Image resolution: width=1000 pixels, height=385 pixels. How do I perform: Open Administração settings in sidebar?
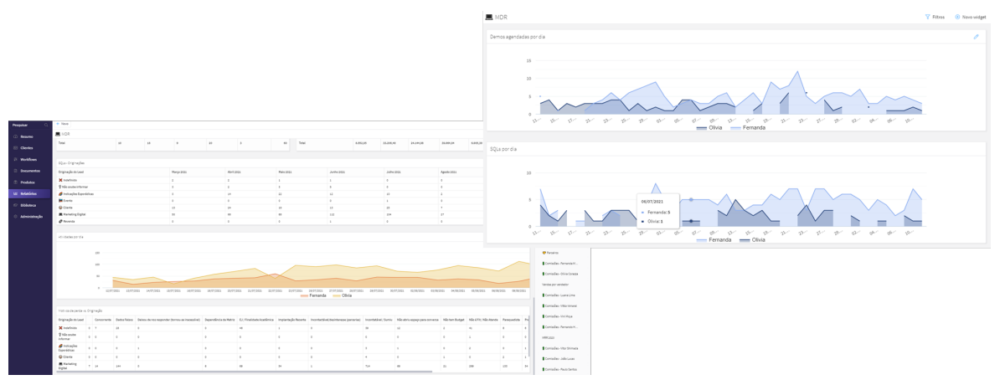32,217
